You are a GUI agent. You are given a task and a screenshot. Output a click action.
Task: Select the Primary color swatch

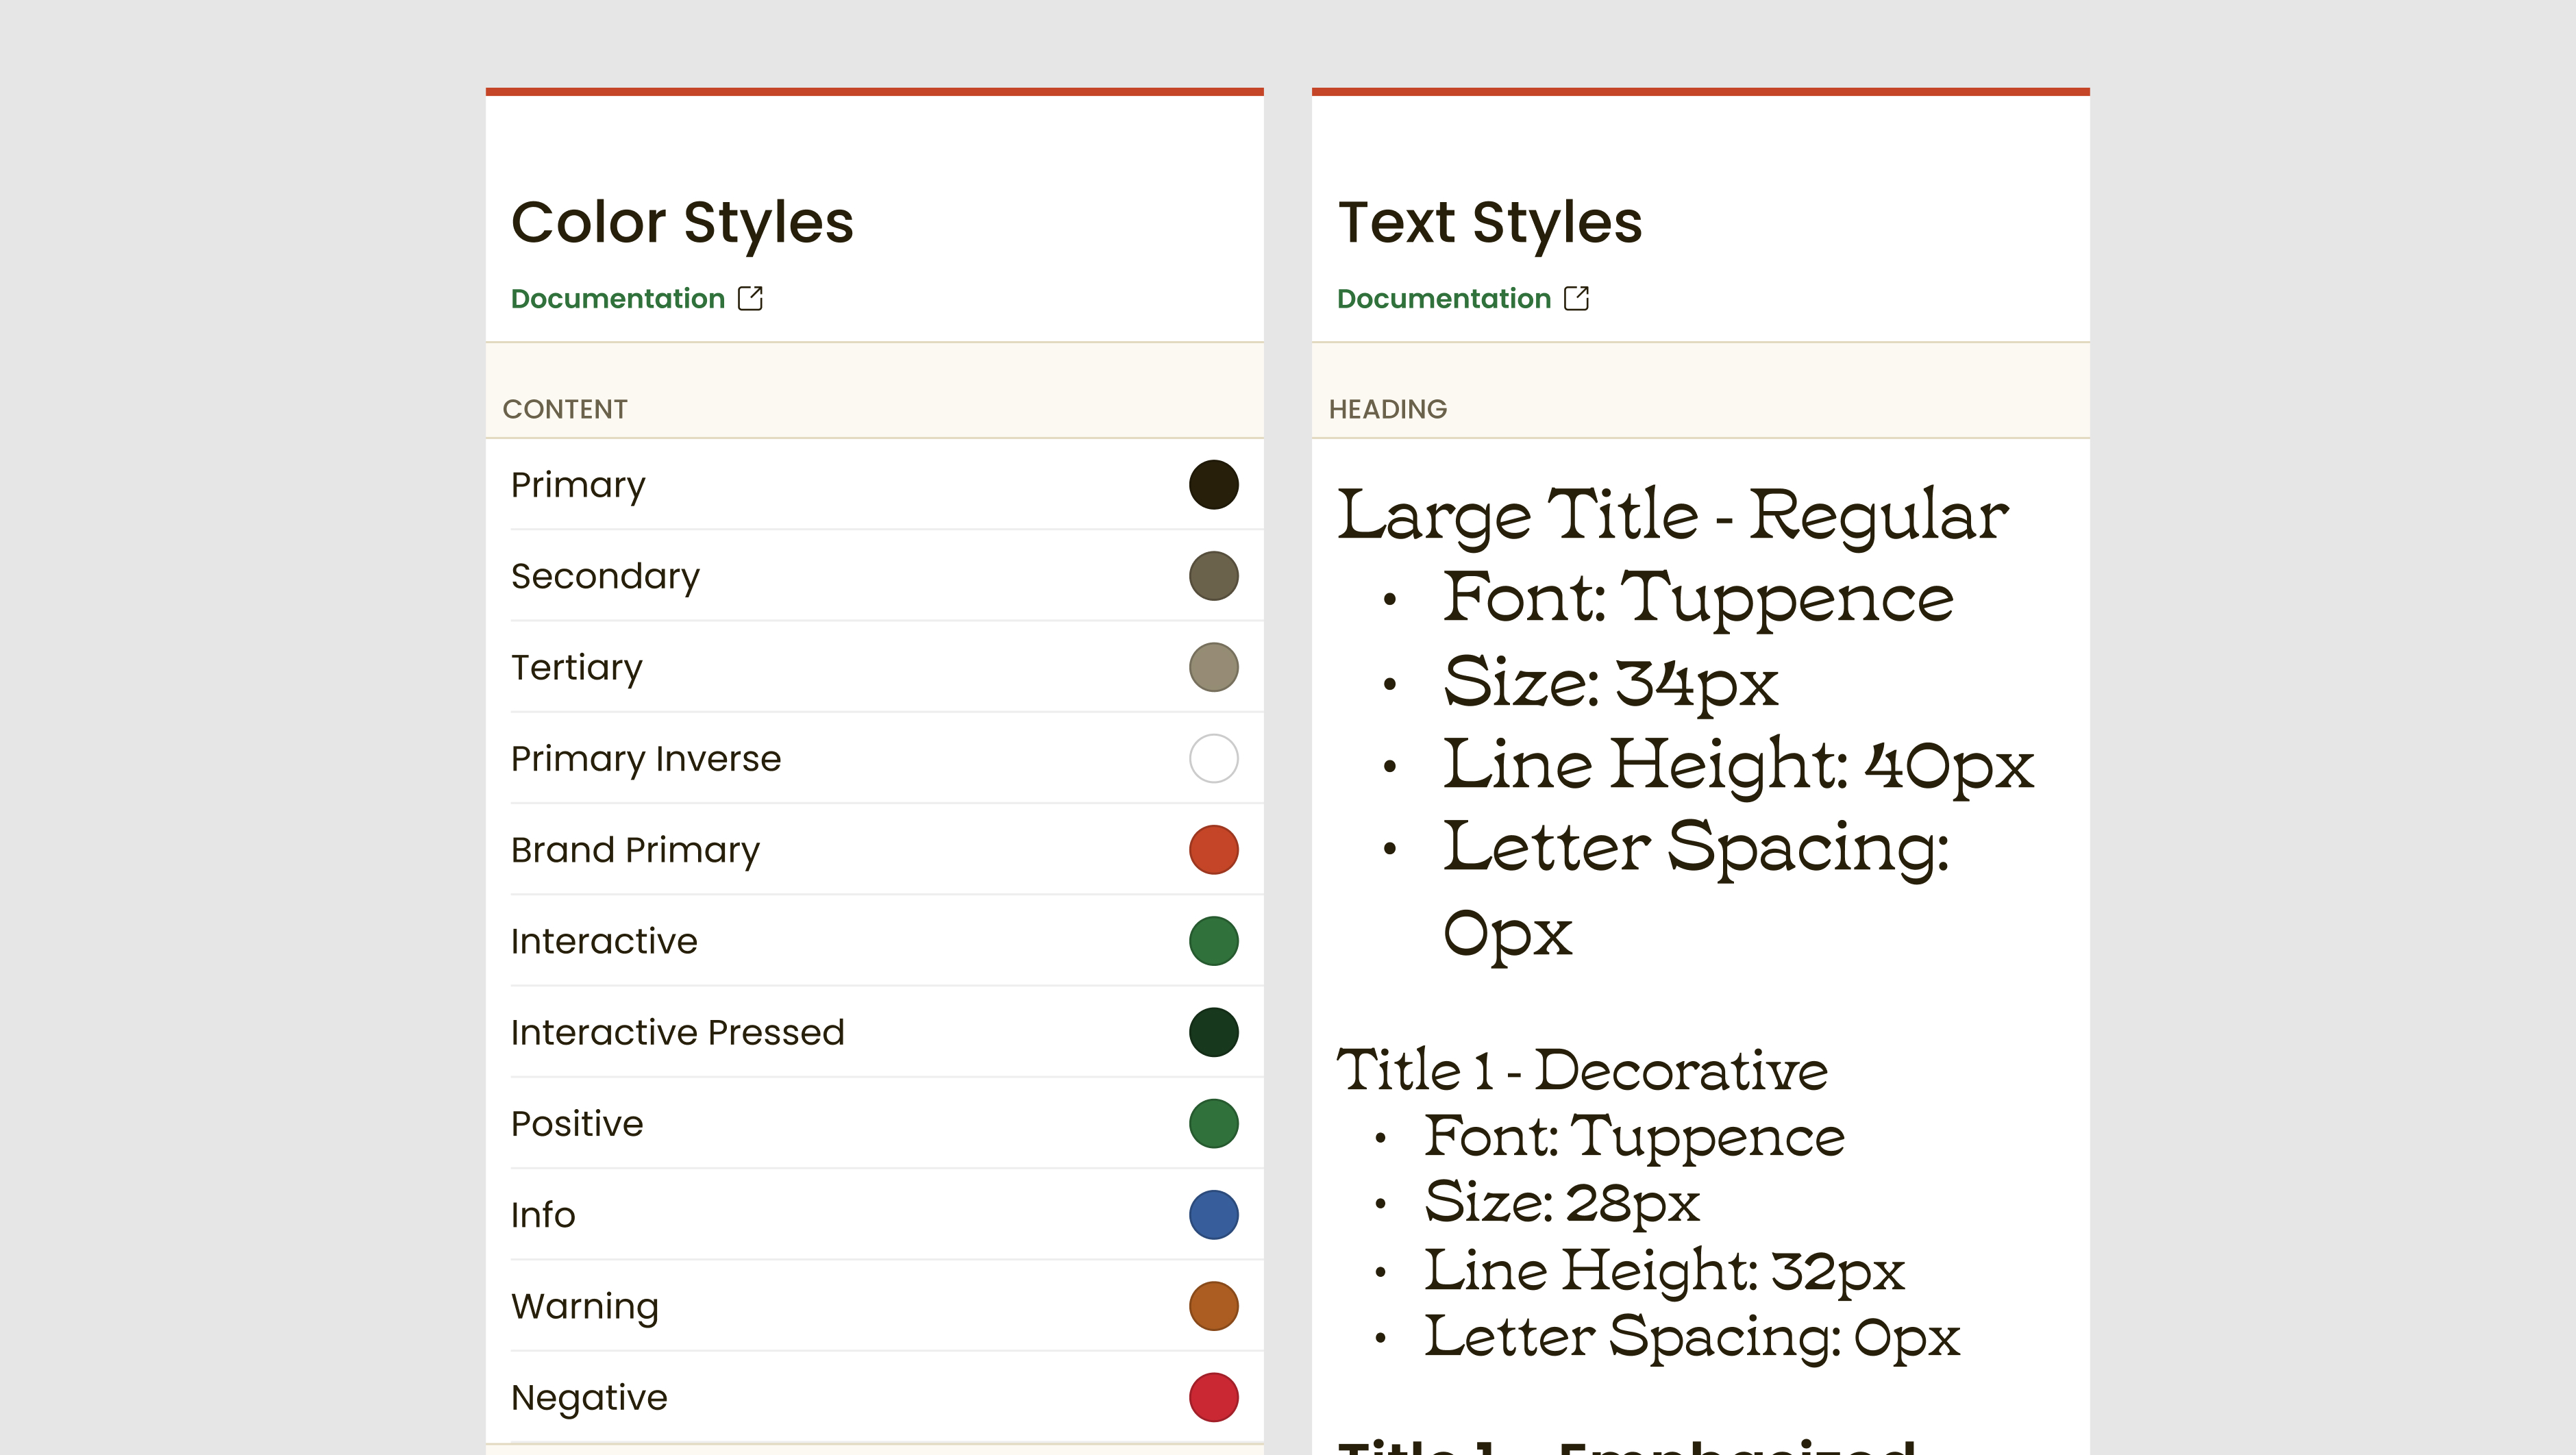point(1213,485)
